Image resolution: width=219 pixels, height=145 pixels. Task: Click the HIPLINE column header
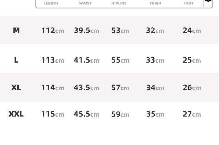(x=119, y=3)
